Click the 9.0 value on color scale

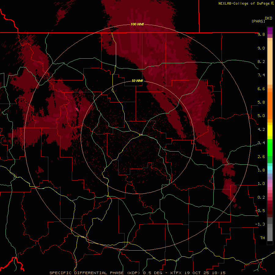click(x=261, y=48)
